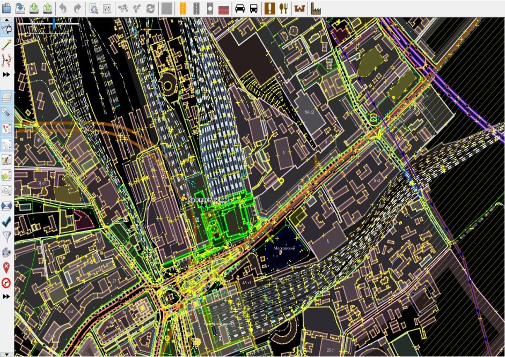Toggle the faded map panel button
This screenshot has width=505, height=357.
pyautogui.click(x=6, y=144)
